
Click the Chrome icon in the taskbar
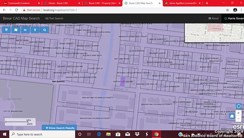[156, 134]
